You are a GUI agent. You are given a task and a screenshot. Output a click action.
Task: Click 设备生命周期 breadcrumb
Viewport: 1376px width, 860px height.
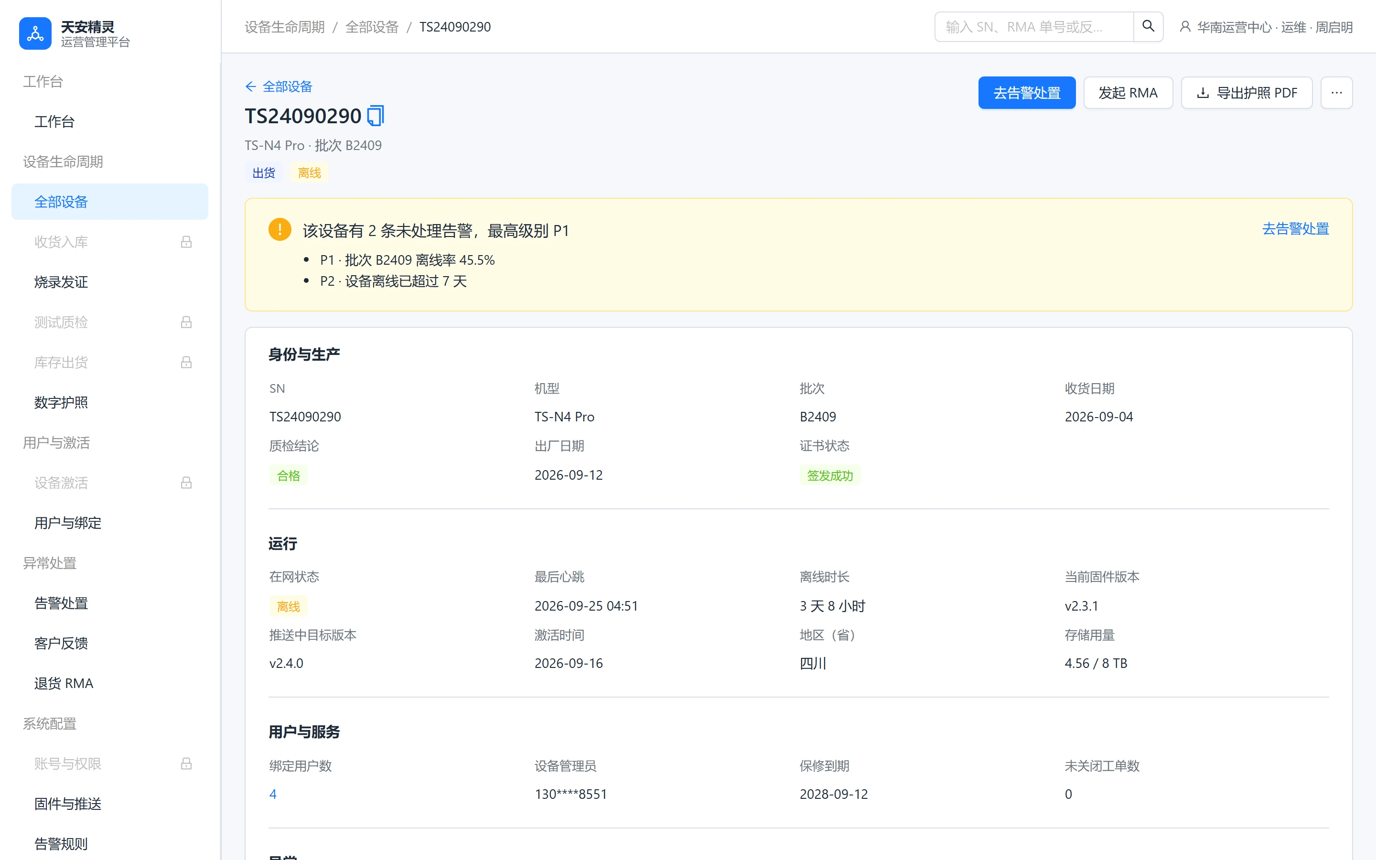point(285,27)
